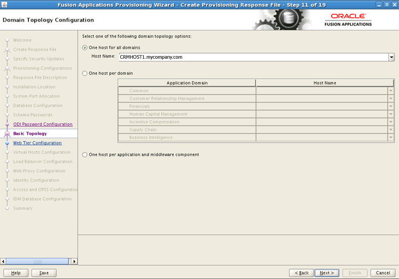Click the Human Capital Management domain cell
The height and width of the screenshot is (279, 399).
point(187,114)
